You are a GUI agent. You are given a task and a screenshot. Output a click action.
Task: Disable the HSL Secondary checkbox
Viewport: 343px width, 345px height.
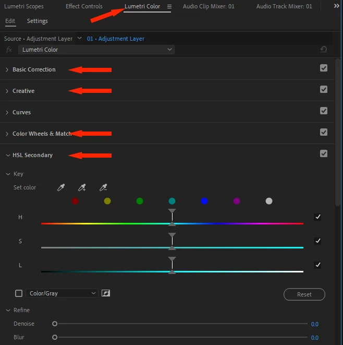[x=324, y=153]
